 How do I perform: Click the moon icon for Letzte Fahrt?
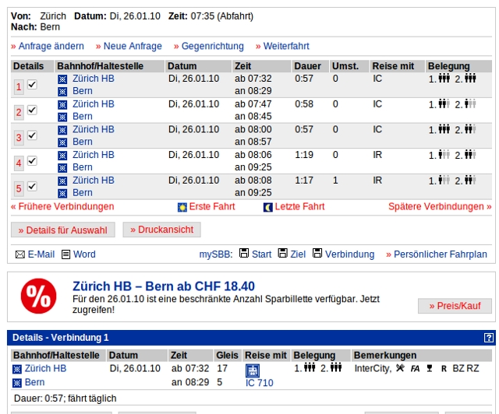268,207
